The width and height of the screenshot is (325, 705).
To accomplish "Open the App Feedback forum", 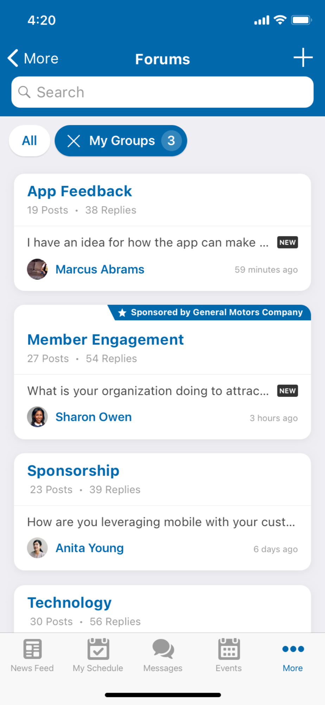I will [80, 191].
